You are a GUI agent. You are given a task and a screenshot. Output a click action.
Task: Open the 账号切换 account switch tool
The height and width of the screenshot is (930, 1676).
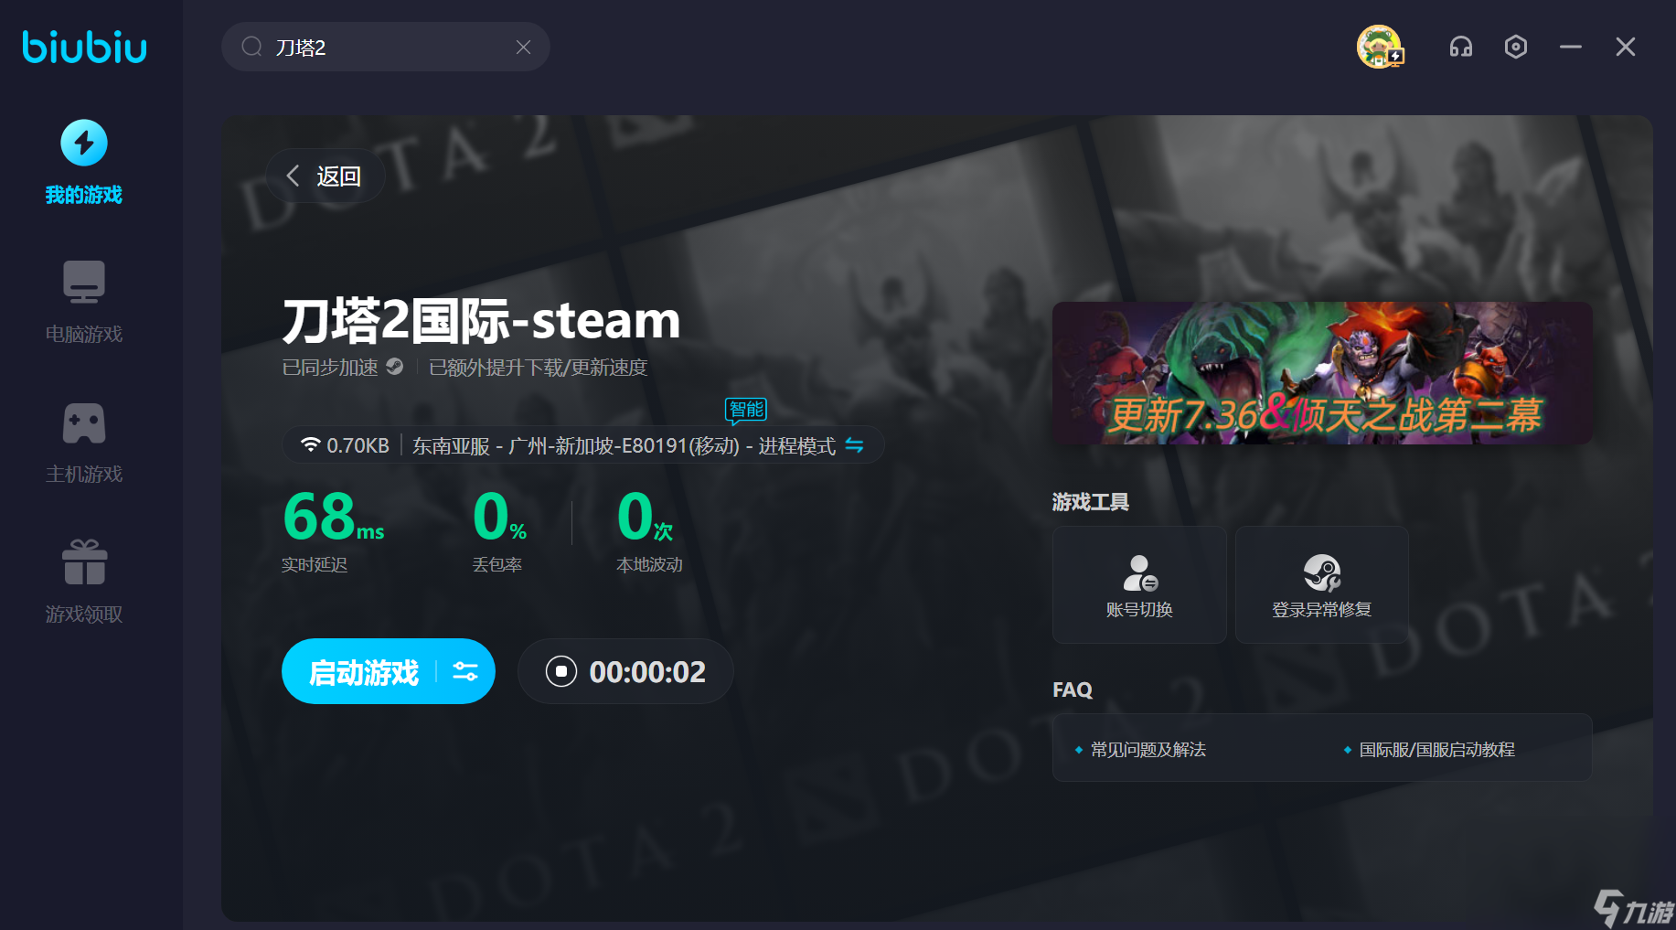coord(1139,584)
